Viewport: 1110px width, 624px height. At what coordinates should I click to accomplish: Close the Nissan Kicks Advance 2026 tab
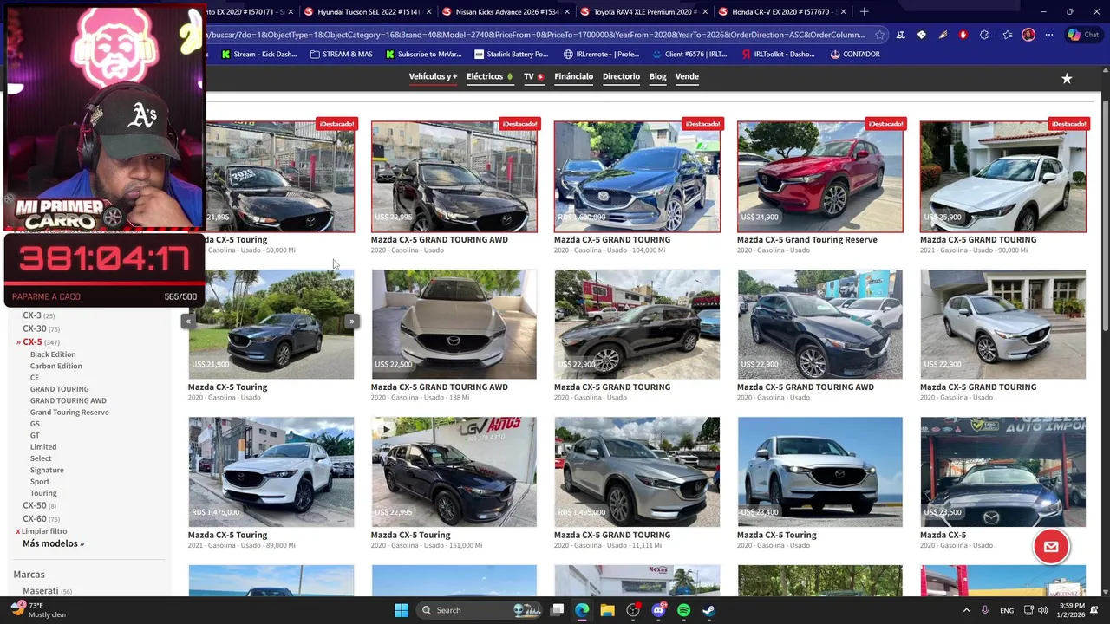566,12
